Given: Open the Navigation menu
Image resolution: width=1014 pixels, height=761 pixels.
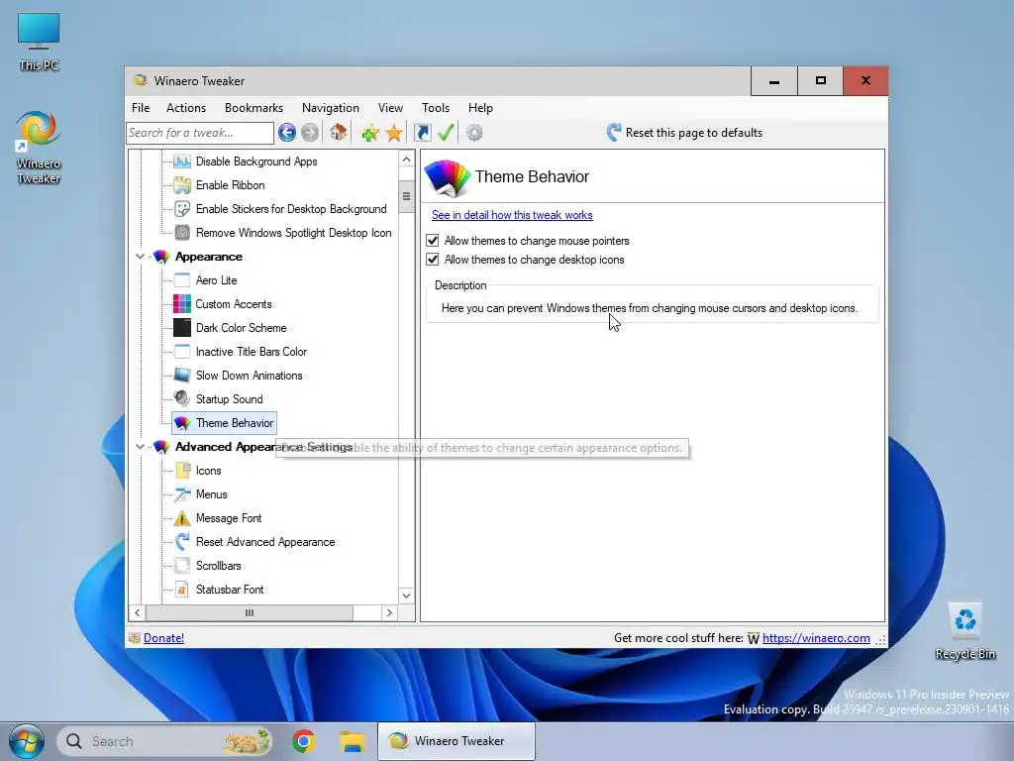Looking at the screenshot, I should tap(331, 108).
